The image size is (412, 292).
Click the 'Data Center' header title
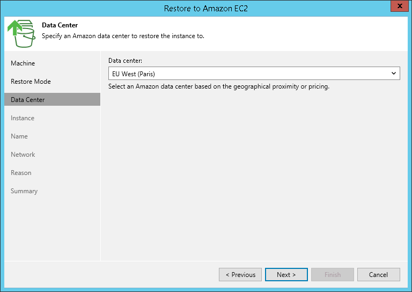coord(60,25)
